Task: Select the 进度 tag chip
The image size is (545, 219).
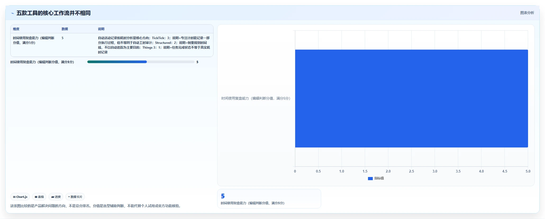Action: (x=56, y=197)
